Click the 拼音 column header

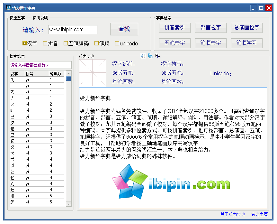(x=37, y=73)
